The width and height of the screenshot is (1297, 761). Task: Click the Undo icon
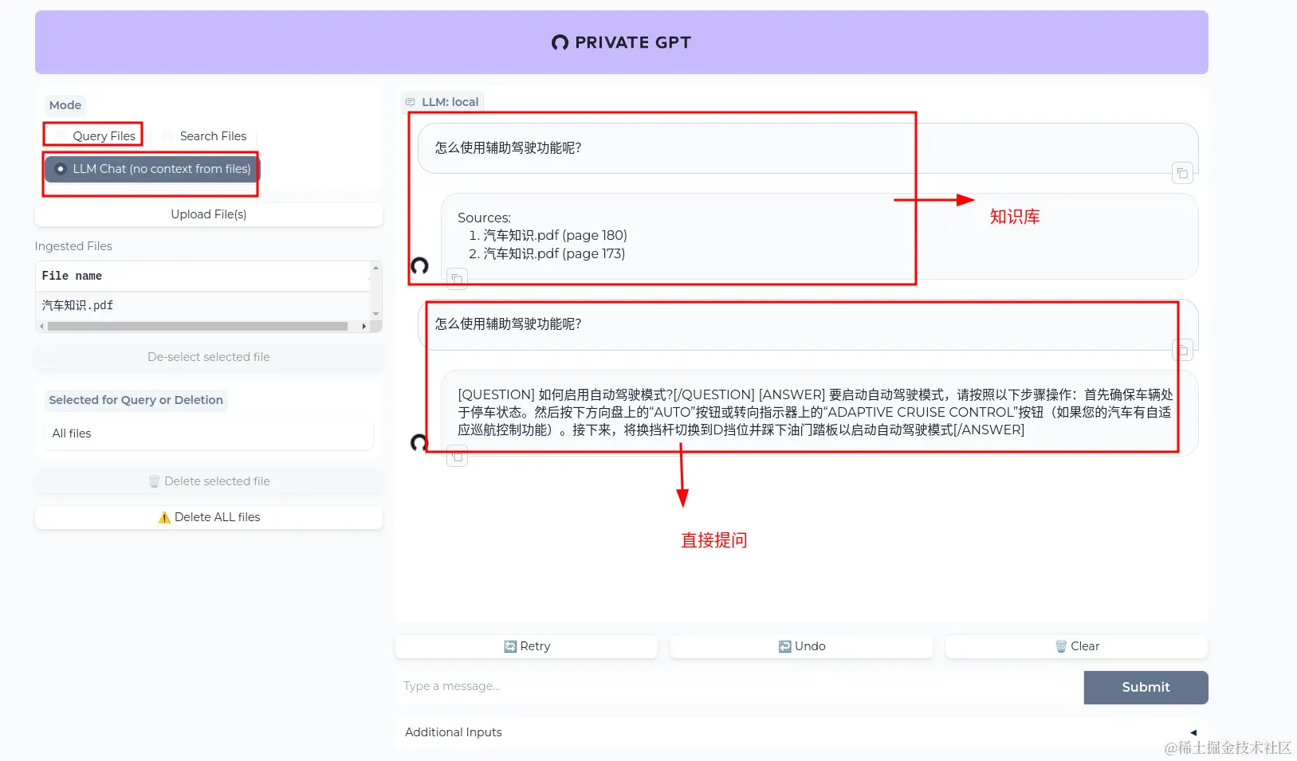click(x=785, y=646)
